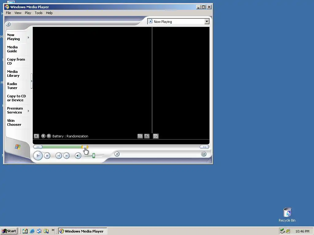The width and height of the screenshot is (314, 235).
Task: Toggle the menu bar auto-hide button
Action: pos(8,24)
